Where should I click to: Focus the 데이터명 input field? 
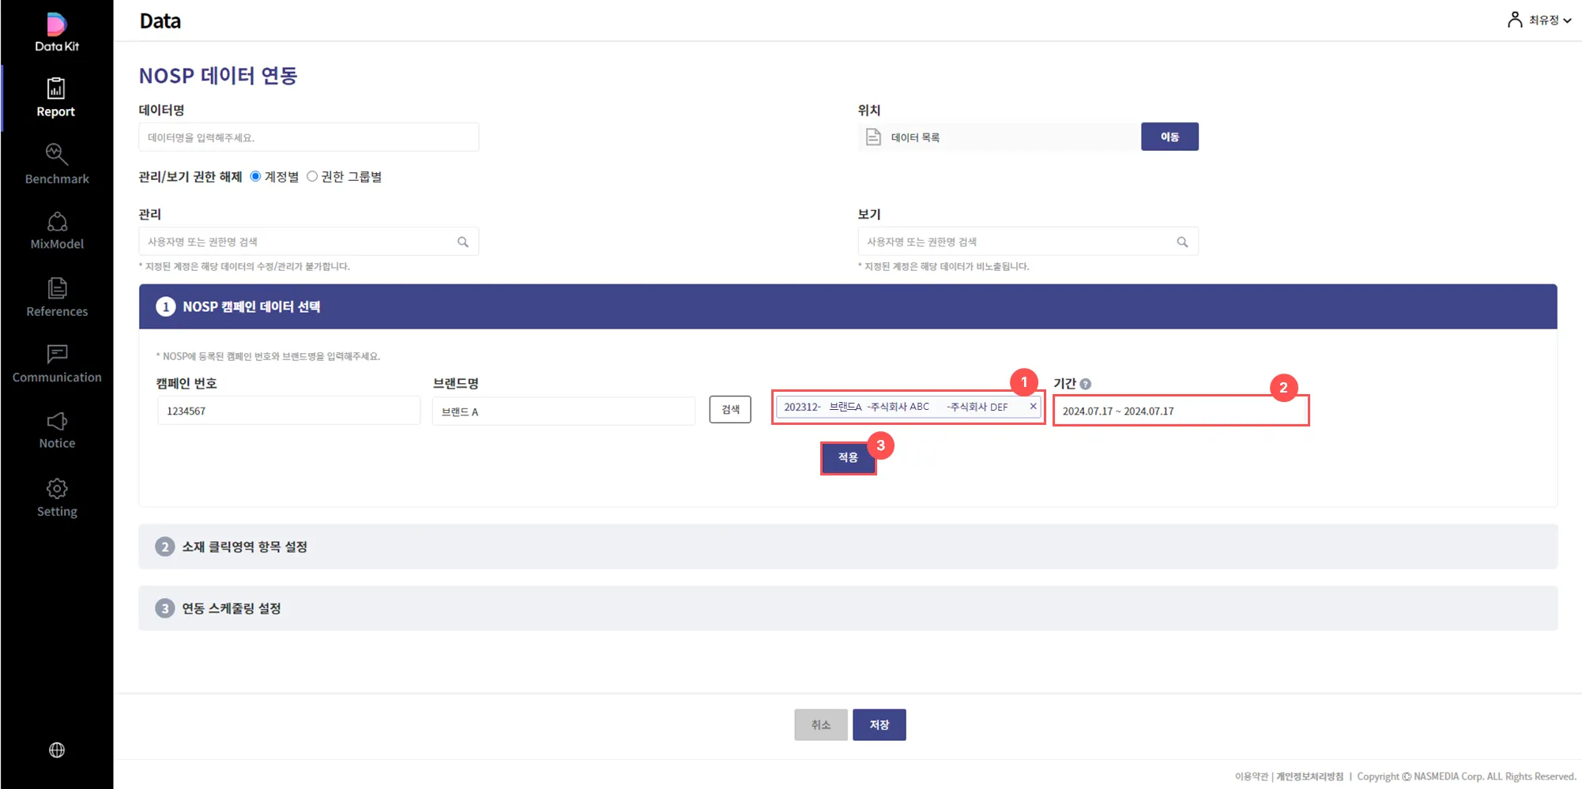click(308, 137)
